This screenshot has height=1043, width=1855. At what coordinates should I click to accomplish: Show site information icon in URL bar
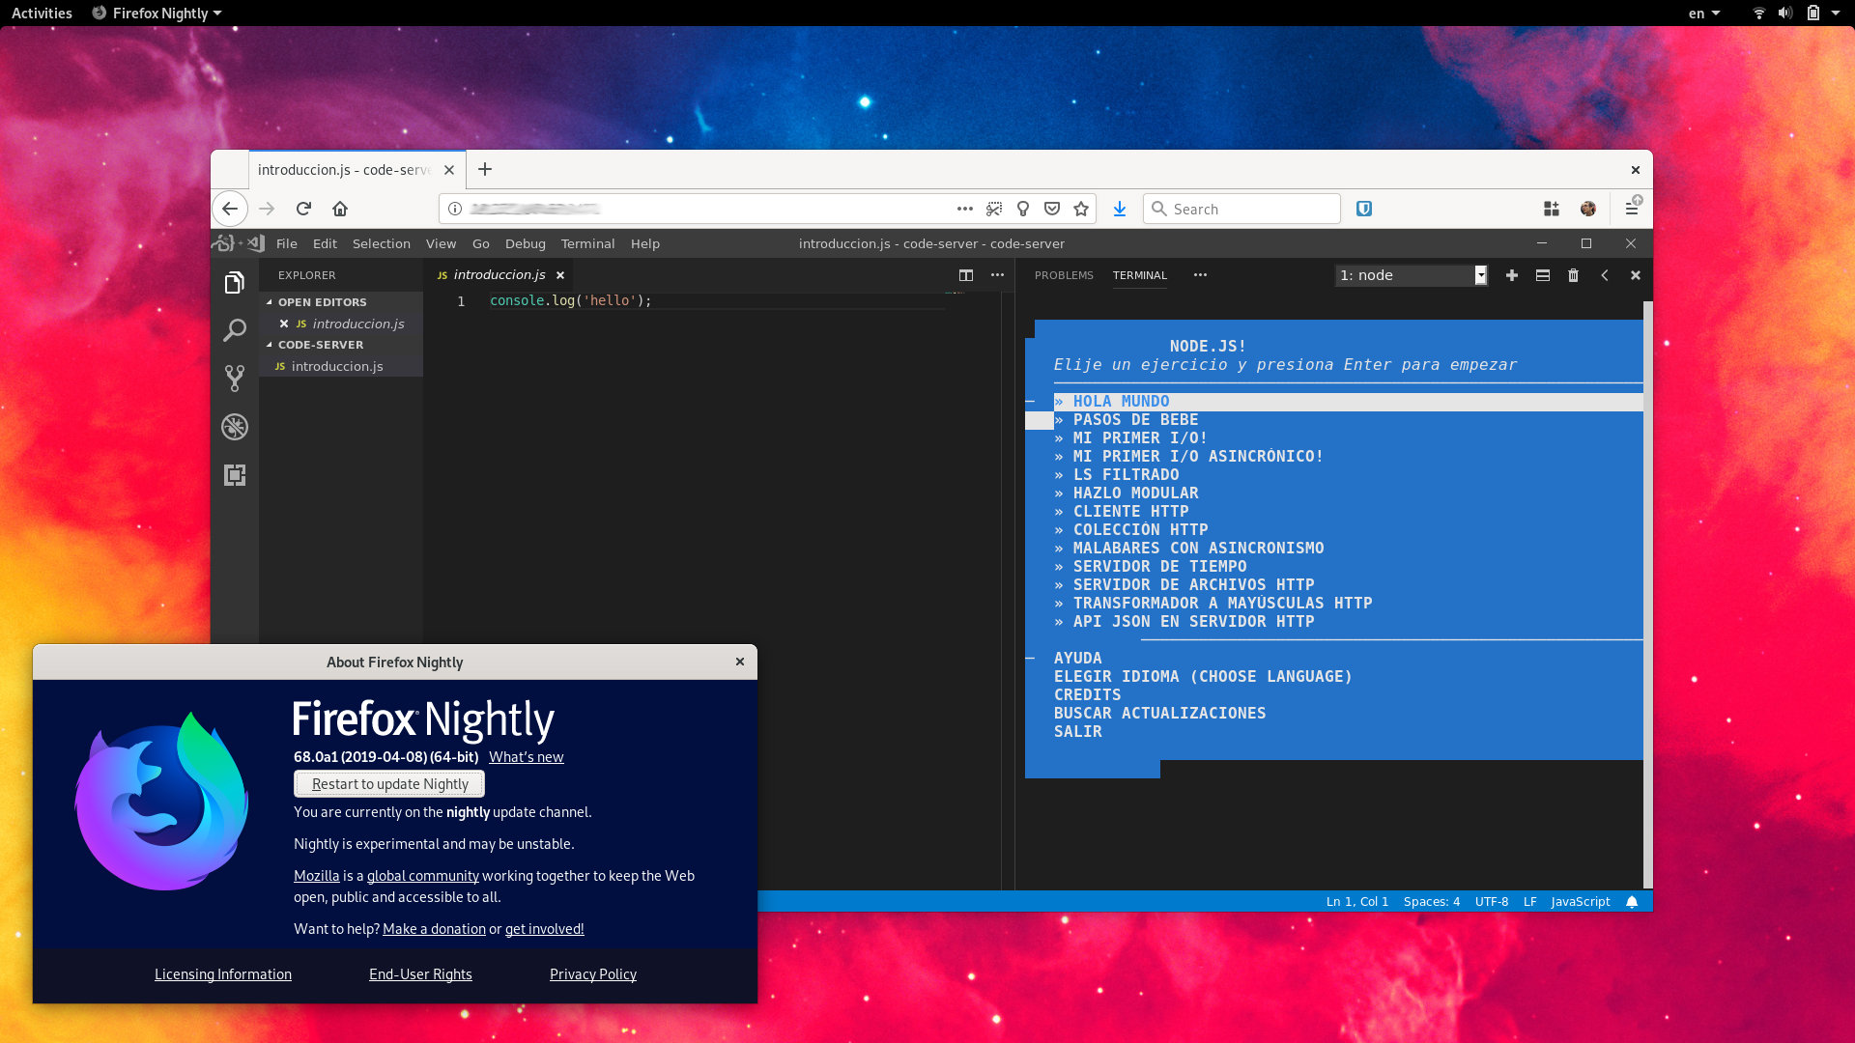click(455, 209)
